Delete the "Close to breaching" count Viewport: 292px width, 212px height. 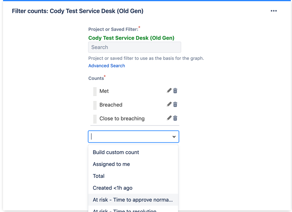point(175,118)
